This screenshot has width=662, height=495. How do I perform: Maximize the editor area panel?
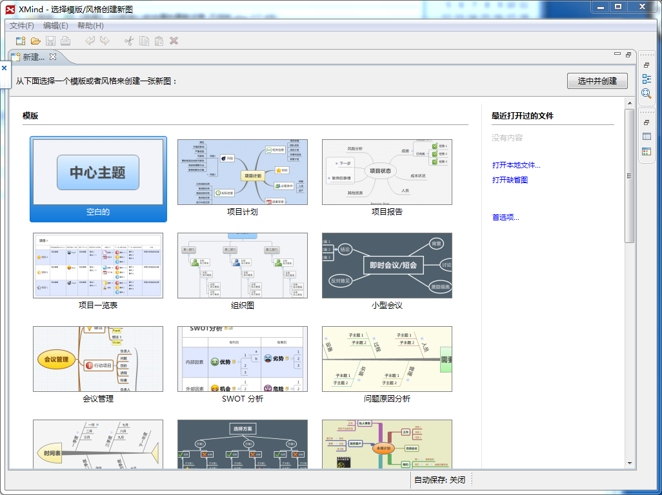628,55
